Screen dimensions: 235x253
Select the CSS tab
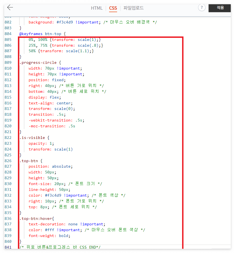[x=113, y=8]
